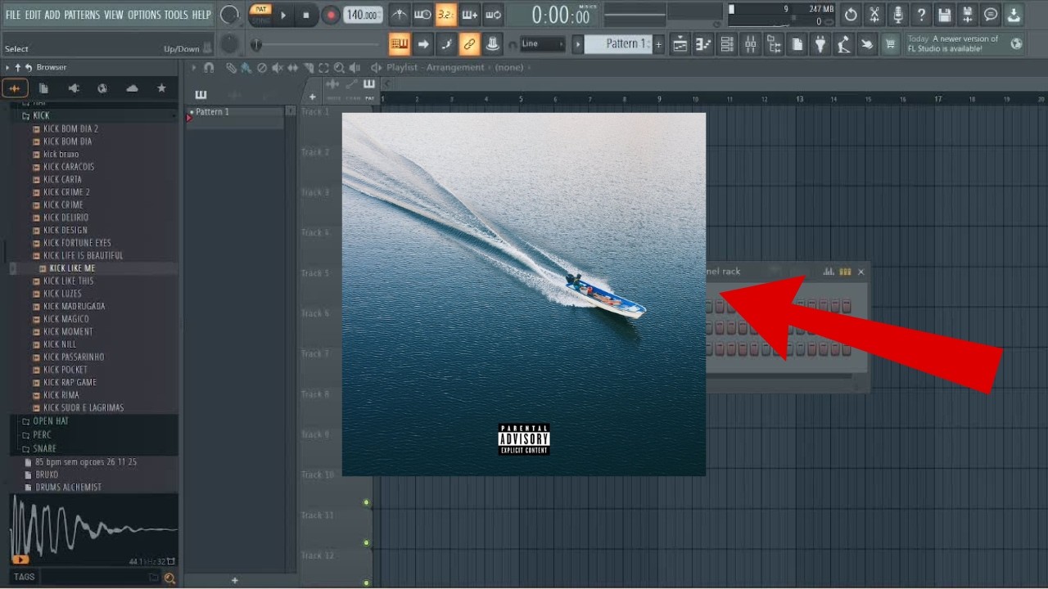Open the PATTERNS menu
1048x589 pixels.
(82, 15)
